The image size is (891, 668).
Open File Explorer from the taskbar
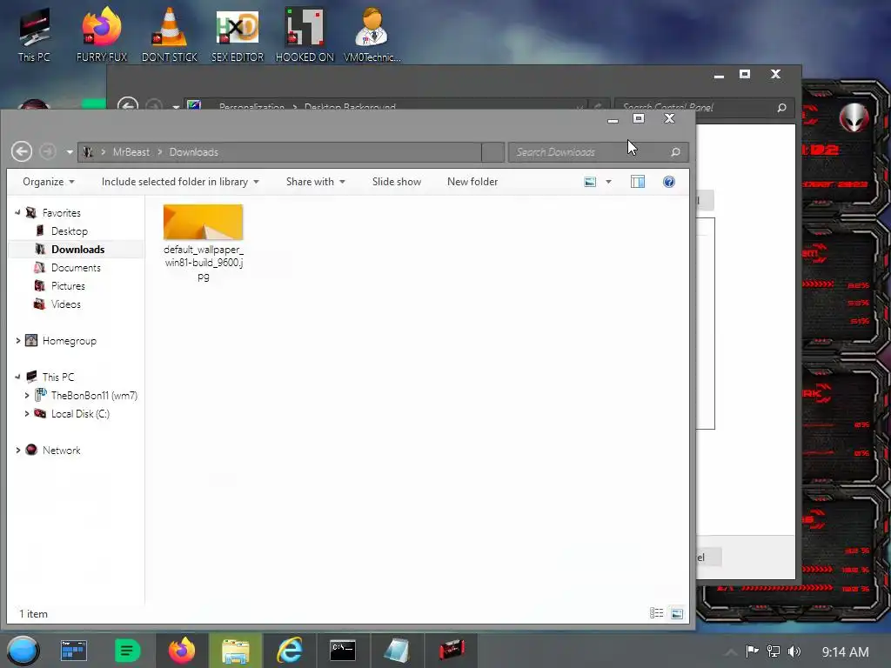(x=235, y=651)
